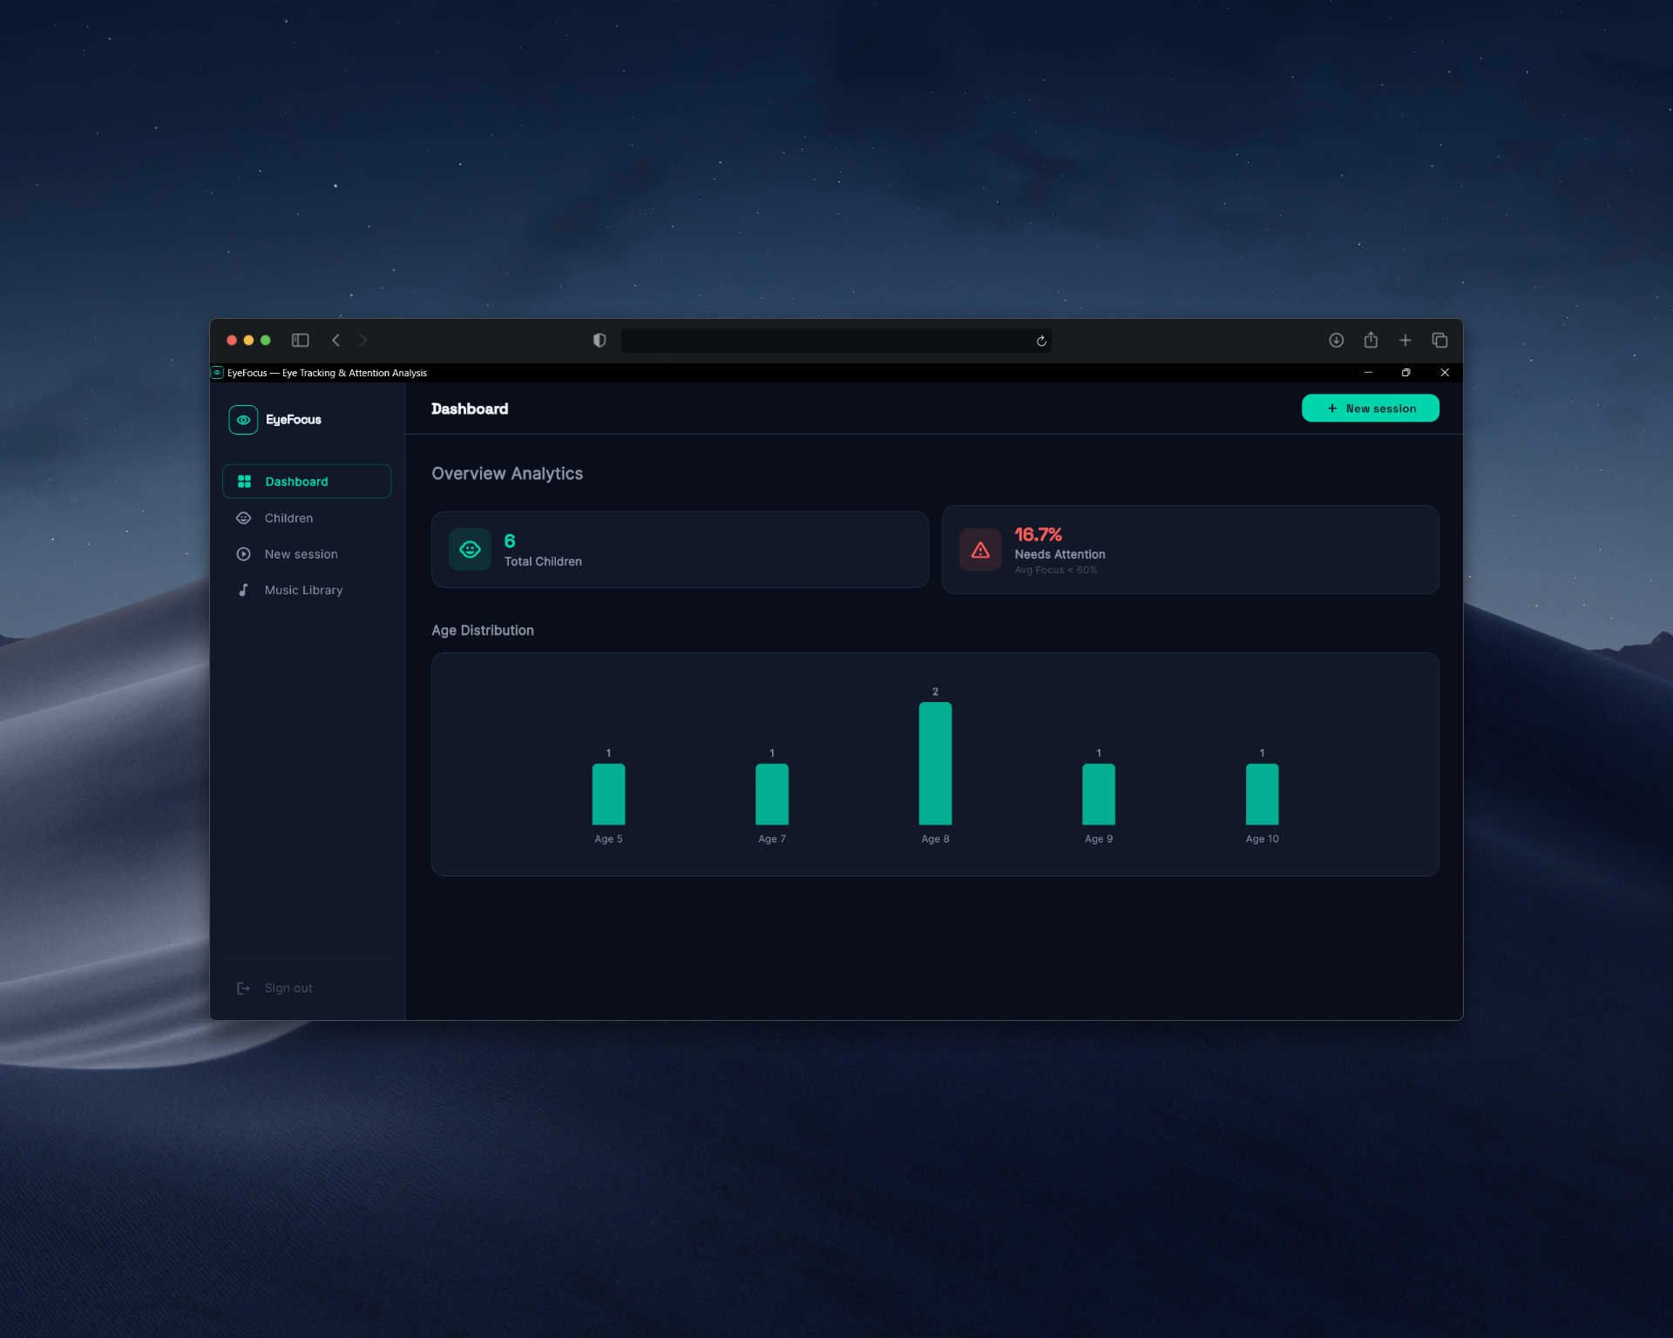Click the Needs Attention label
This screenshot has height=1338, width=1673.
pos(1060,554)
